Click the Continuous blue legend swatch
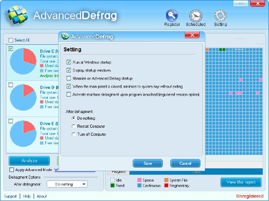The image size is (269, 201). [x=139, y=185]
